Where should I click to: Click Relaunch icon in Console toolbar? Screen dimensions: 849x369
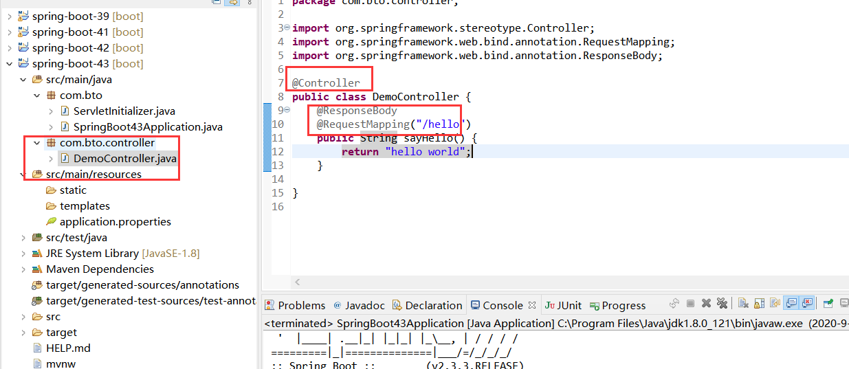674,304
